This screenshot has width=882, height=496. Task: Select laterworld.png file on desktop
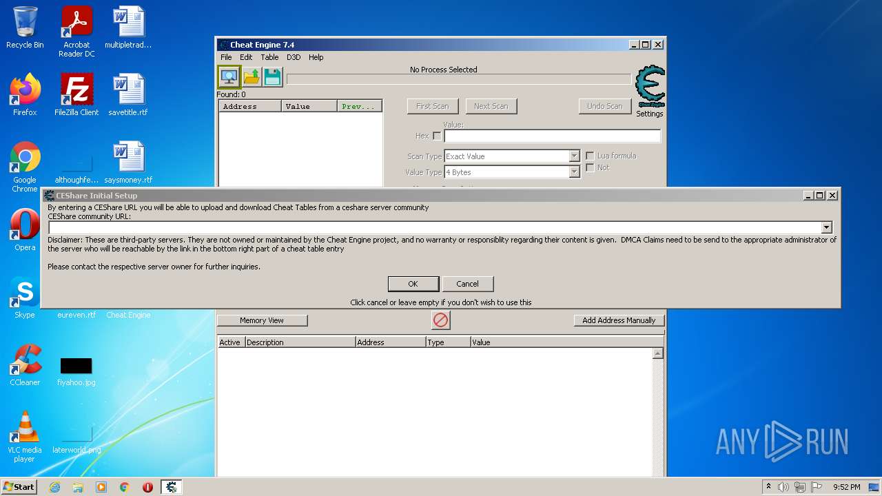pos(76,437)
